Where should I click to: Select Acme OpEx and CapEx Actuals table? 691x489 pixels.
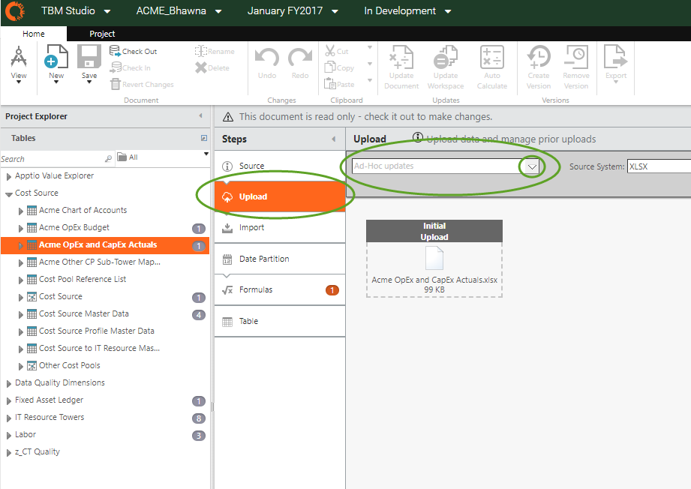[105, 245]
